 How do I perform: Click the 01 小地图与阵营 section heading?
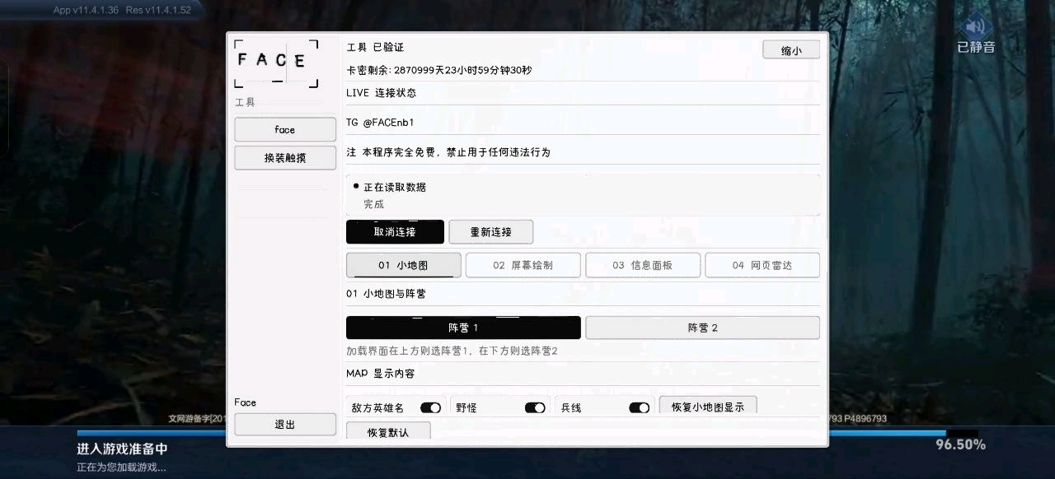pyautogui.click(x=386, y=294)
